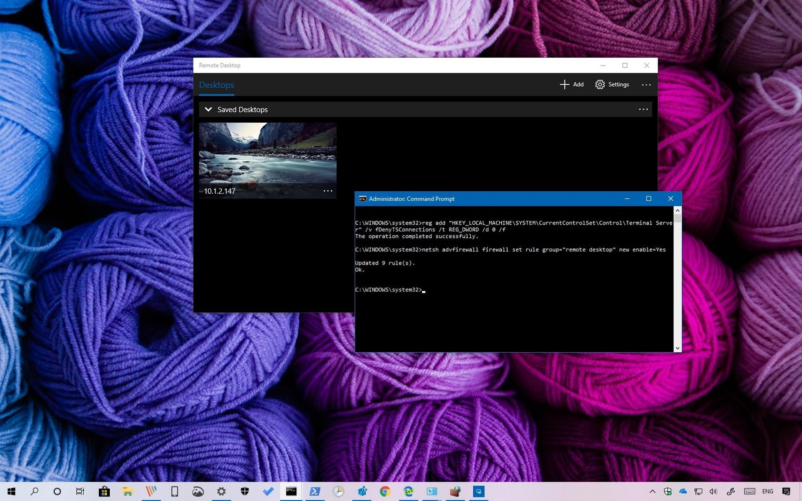802x501 pixels.
Task: Click Add to add a new desktop
Action: click(571, 85)
